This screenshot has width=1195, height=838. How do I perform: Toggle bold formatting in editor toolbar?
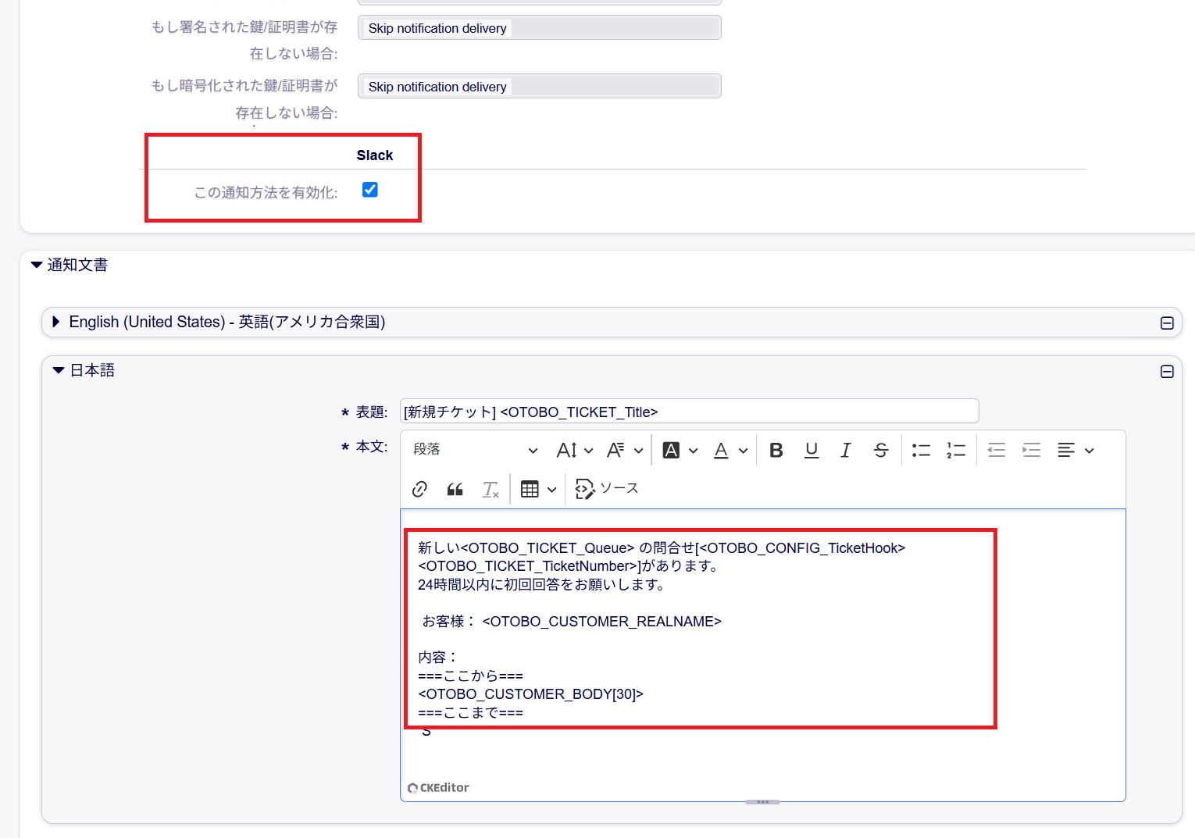click(x=776, y=450)
